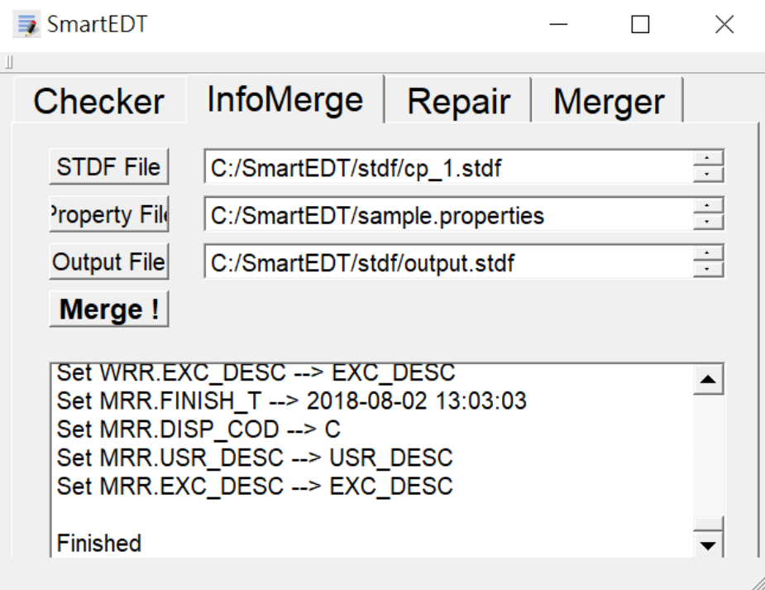Click the log scrollbar down arrow
The height and width of the screenshot is (590, 765).
point(707,545)
